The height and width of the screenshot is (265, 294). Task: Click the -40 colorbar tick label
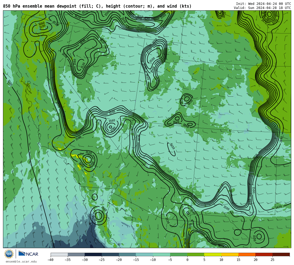(51, 260)
